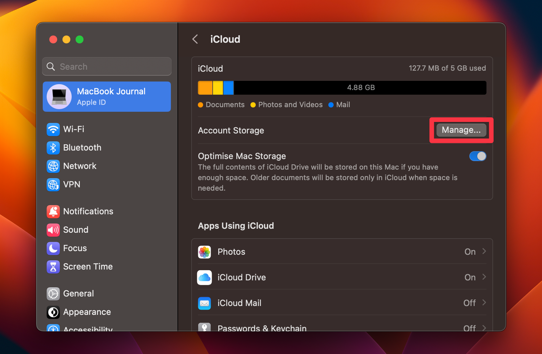The image size is (542, 354).
Task: Select the Wi-Fi icon in the sidebar
Action: 53,129
